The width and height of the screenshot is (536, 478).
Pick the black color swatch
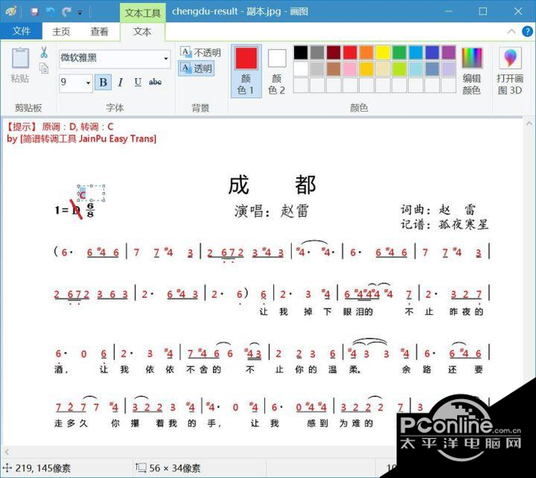tap(301, 53)
